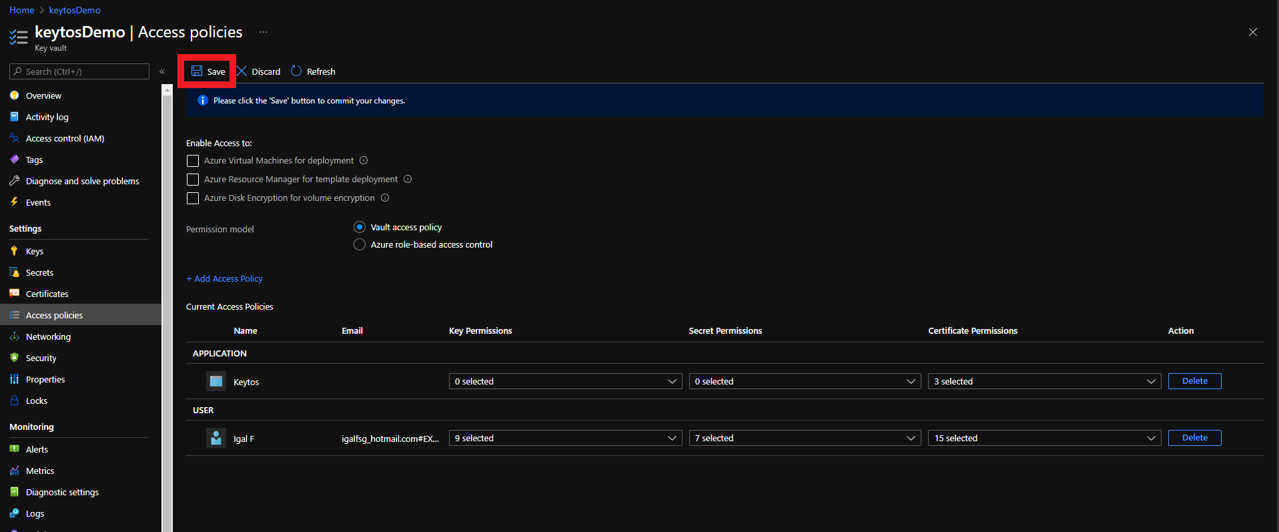Viewport: 1279px width, 532px height.
Task: Enable Azure Virtual Machines for deployment checkbox
Action: pyautogui.click(x=193, y=161)
